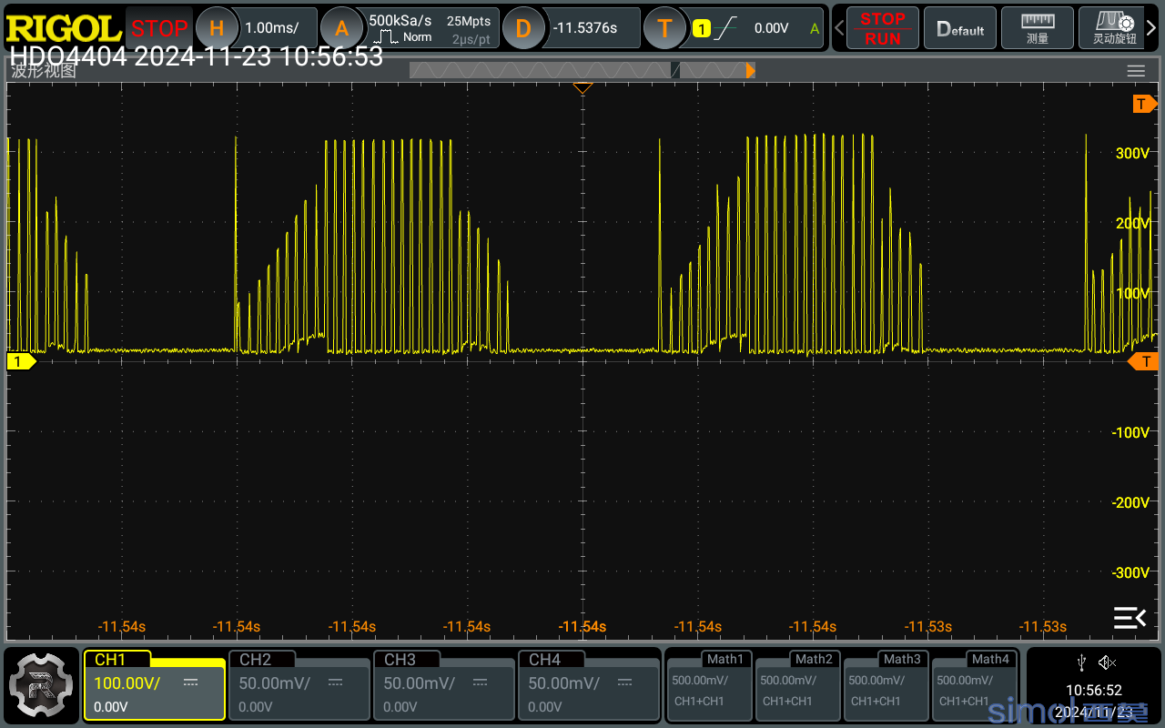This screenshot has width=1165, height=728.
Task: Toggle the CH3 channel on
Action: 444,684
